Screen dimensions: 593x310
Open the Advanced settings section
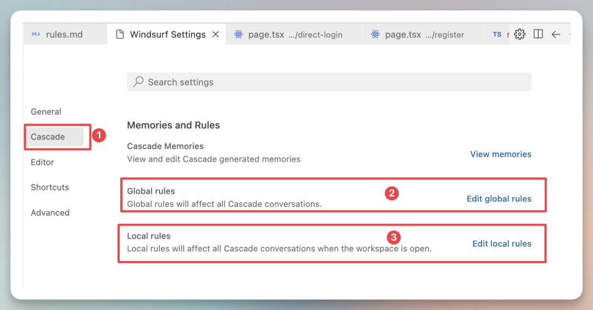[51, 212]
